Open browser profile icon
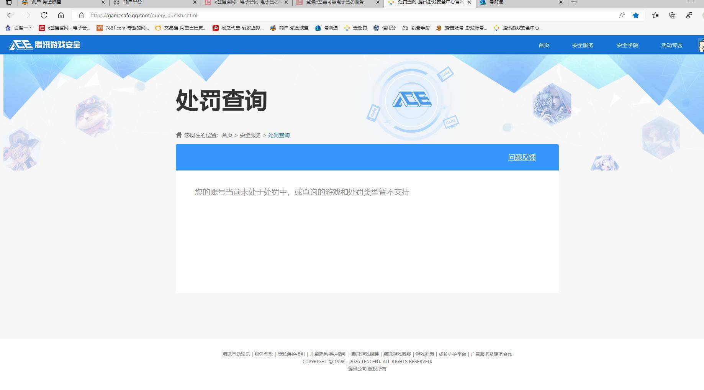704x390 pixels. [689, 16]
